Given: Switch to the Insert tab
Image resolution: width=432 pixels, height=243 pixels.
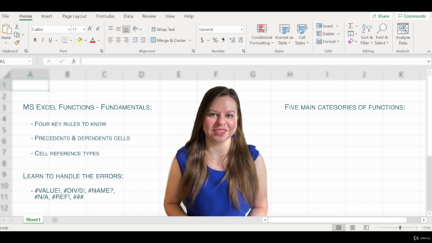Looking at the screenshot, I should [x=47, y=16].
